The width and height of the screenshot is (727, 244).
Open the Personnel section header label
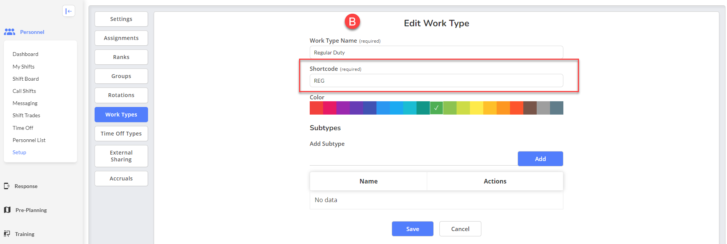[x=32, y=32]
